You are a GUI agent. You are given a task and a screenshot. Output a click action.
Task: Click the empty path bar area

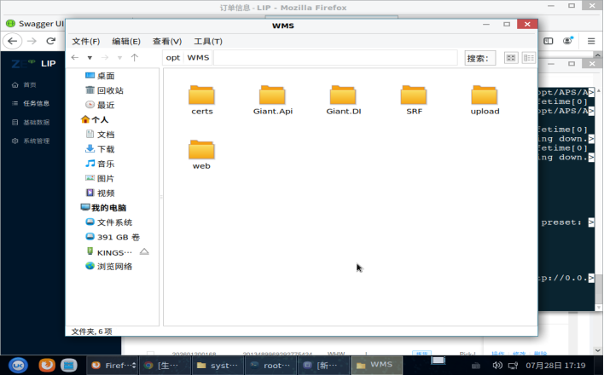pos(335,58)
